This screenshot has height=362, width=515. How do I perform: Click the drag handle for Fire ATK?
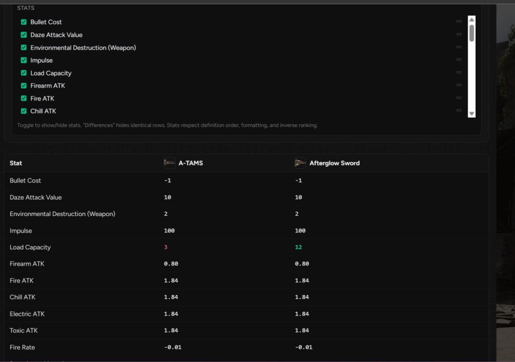tap(459, 98)
